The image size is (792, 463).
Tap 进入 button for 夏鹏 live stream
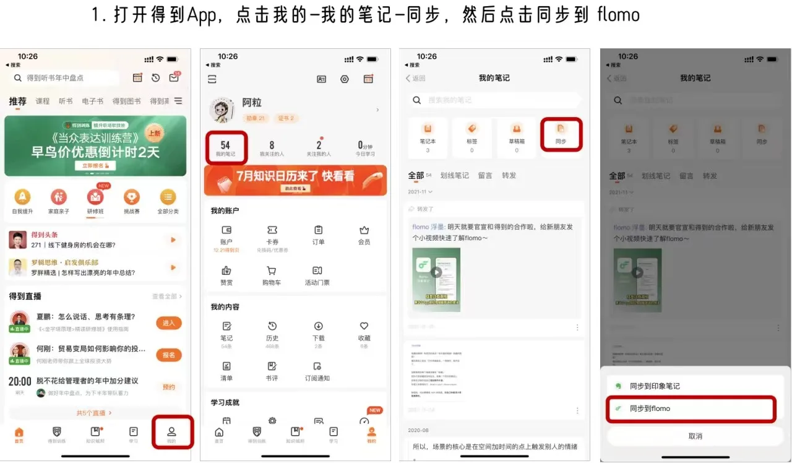(168, 323)
